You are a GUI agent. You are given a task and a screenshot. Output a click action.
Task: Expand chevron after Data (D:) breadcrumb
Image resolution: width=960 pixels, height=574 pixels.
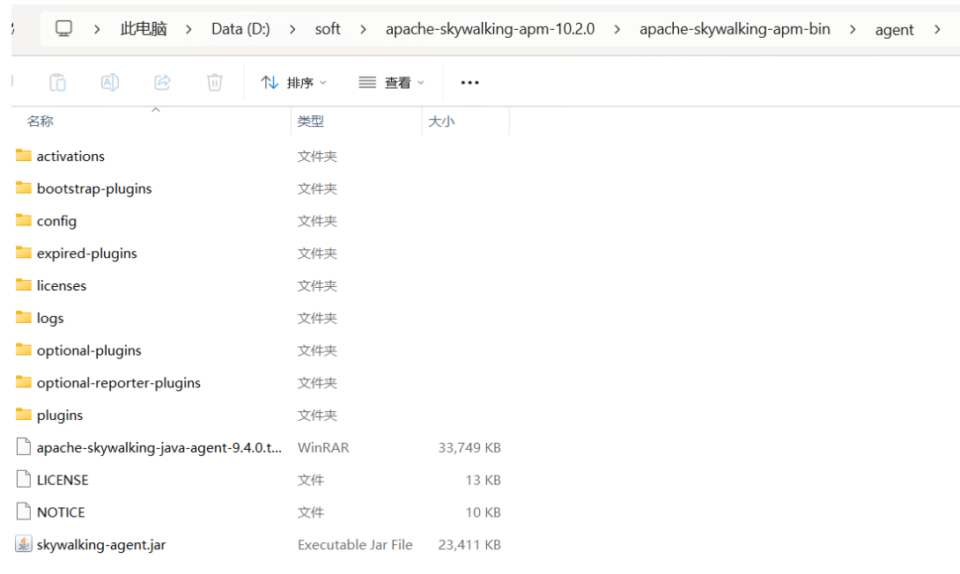point(292,29)
